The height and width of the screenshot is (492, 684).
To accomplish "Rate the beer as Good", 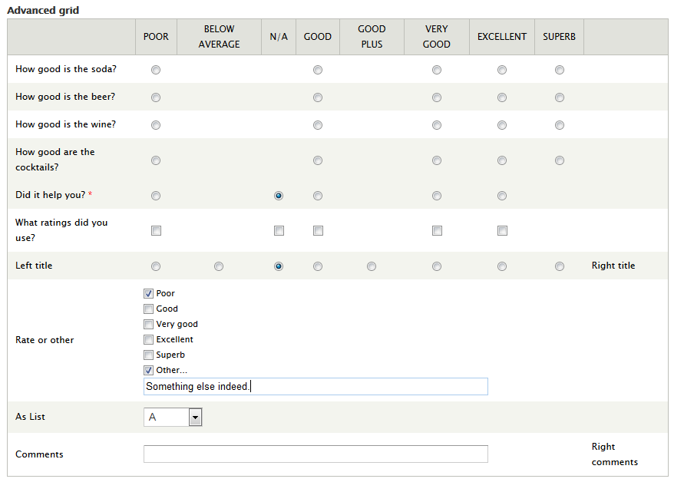I will 318,97.
